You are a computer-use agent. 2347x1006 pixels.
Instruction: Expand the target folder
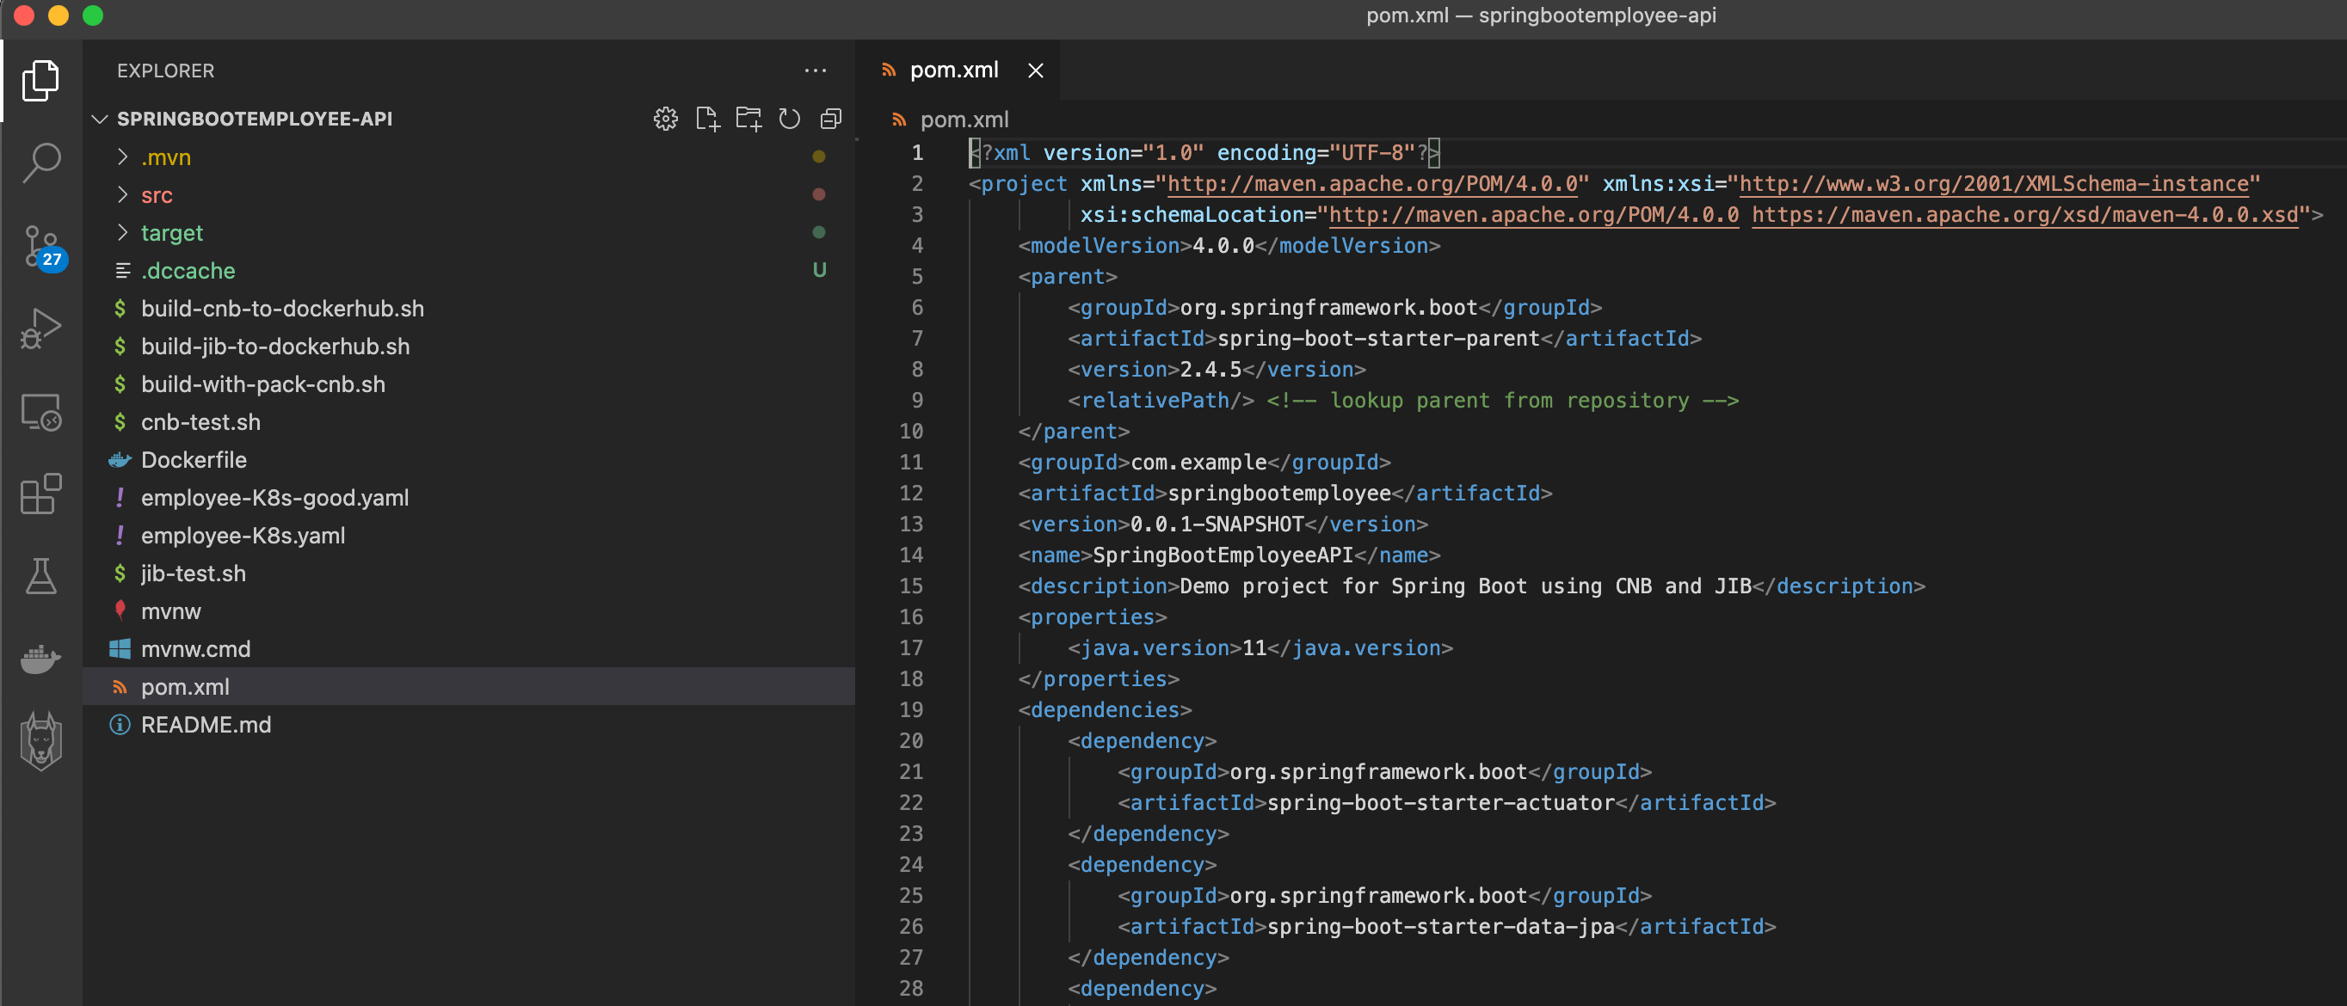click(468, 233)
